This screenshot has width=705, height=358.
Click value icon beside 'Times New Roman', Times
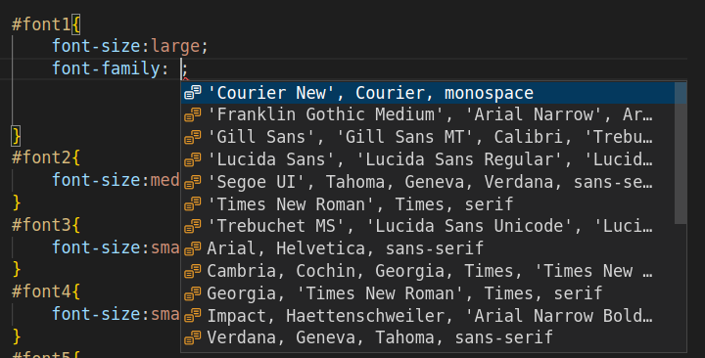coord(193,204)
